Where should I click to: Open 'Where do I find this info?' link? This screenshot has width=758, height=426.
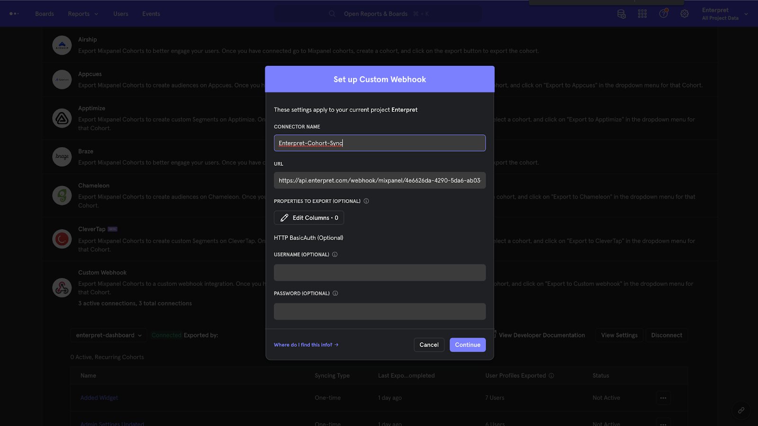tap(306, 345)
